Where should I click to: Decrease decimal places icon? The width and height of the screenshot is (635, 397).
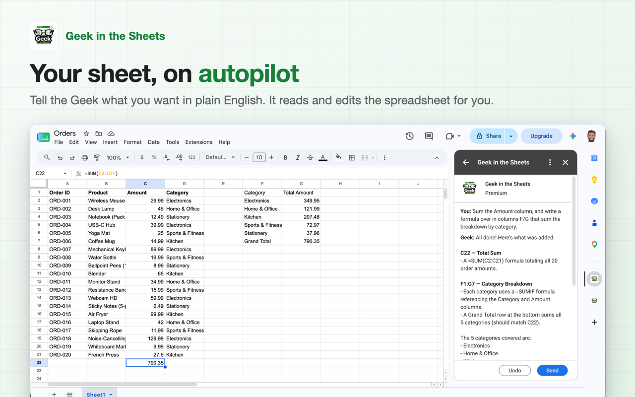pyautogui.click(x=166, y=158)
